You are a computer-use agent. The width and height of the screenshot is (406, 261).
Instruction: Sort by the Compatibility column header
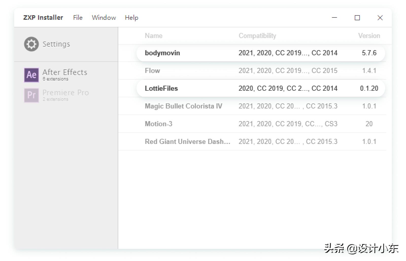click(257, 36)
